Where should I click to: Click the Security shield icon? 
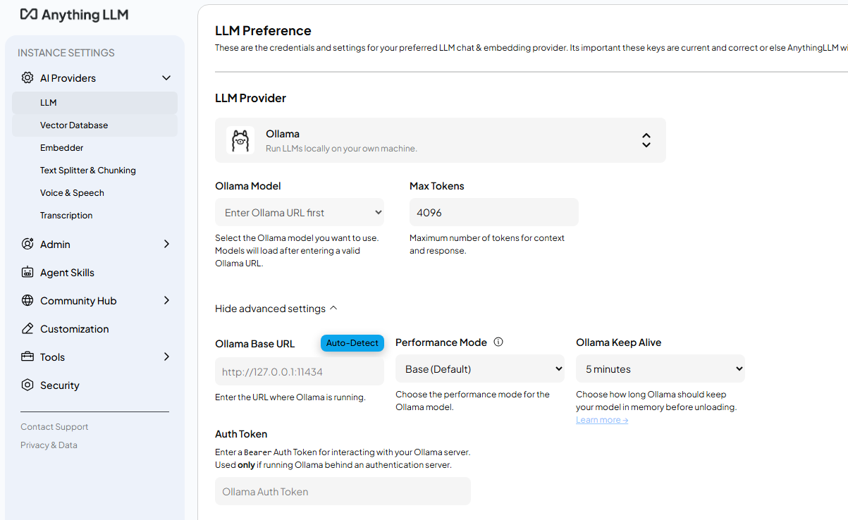pyautogui.click(x=27, y=385)
